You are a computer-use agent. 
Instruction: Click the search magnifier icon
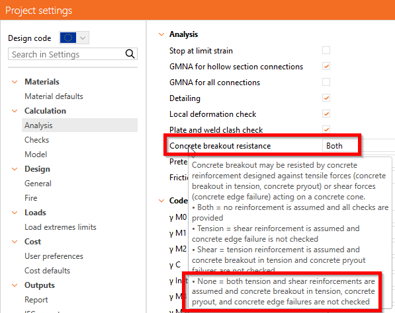130,54
